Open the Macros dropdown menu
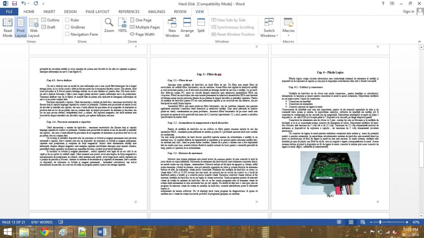 (288, 30)
